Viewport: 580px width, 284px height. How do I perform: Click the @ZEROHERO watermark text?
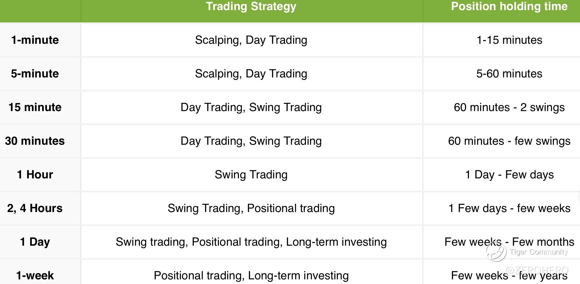pos(537,271)
